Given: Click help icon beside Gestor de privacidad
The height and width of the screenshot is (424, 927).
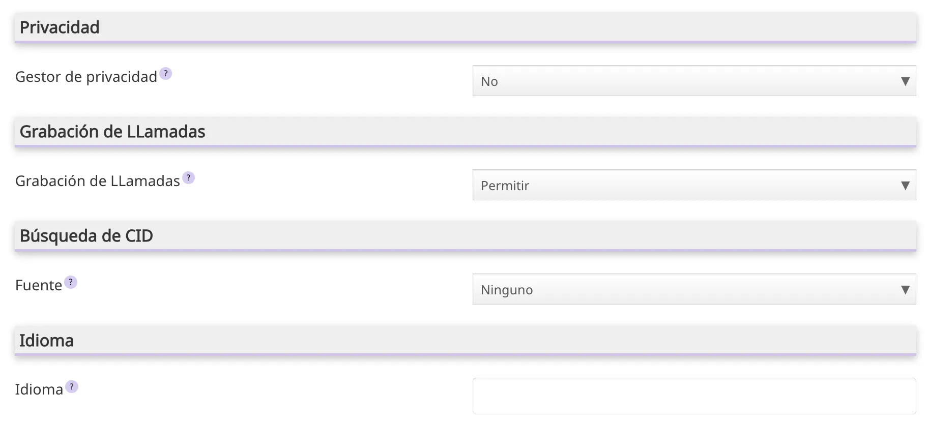Looking at the screenshot, I should (x=165, y=74).
